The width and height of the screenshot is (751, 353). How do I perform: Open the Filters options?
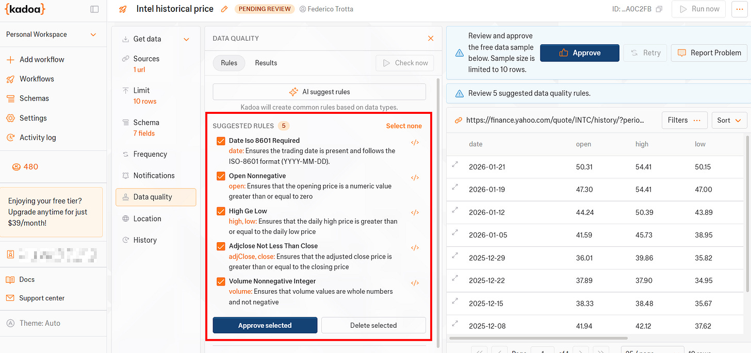[684, 120]
